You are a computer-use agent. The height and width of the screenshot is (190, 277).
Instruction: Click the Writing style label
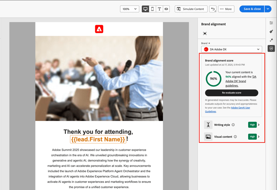[222, 125]
